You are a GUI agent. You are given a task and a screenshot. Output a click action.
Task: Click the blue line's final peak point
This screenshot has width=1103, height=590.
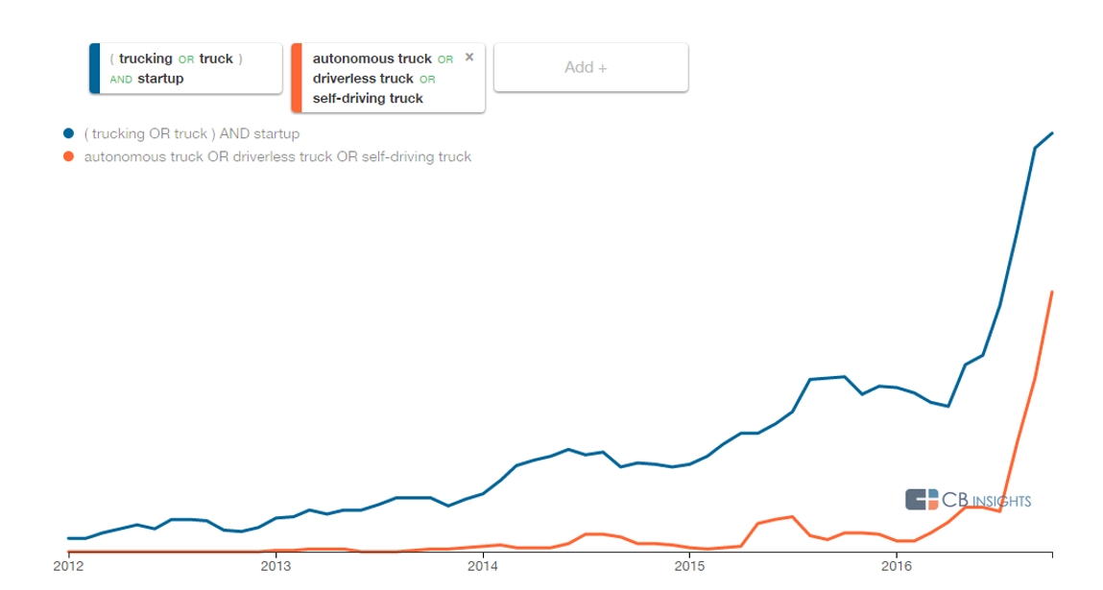click(x=1053, y=133)
